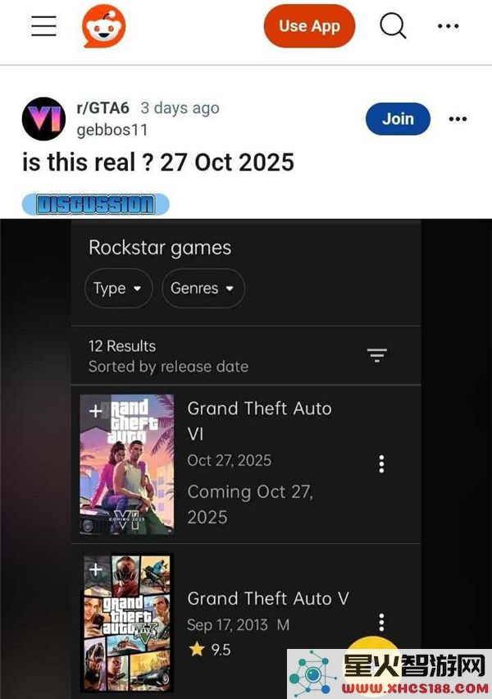Viewport: 492px width, 699px height.
Task: Expand the Genres dropdown filter
Action: (x=203, y=289)
